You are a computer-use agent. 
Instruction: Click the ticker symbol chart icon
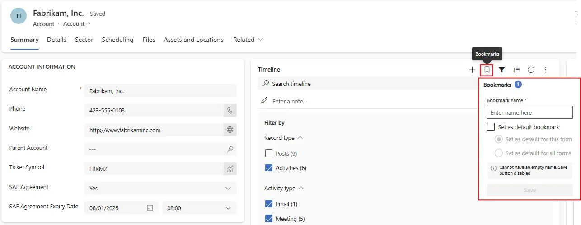(230, 169)
